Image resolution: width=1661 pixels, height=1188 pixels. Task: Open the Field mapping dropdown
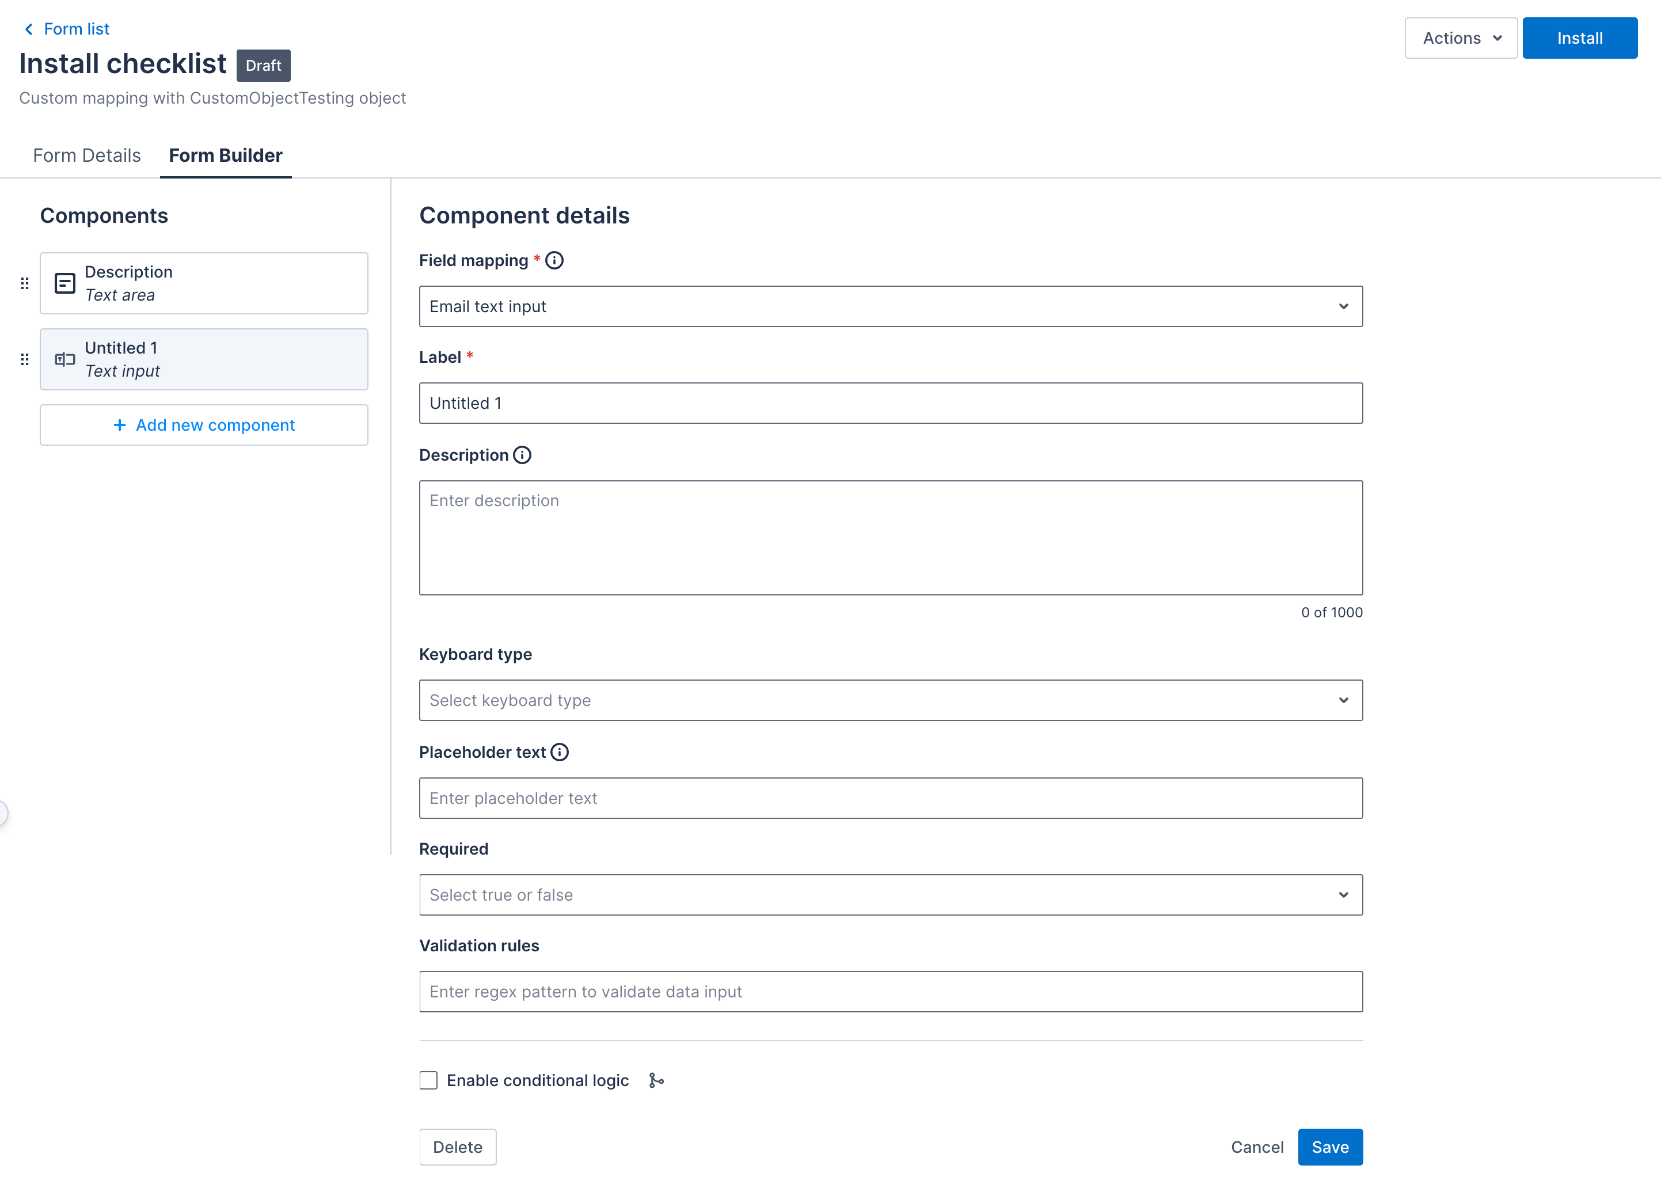point(890,306)
